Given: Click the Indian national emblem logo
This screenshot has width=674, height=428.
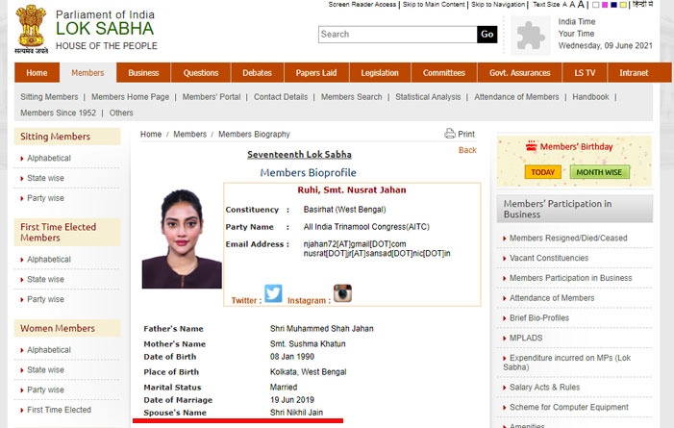Looking at the screenshot, I should [31, 29].
